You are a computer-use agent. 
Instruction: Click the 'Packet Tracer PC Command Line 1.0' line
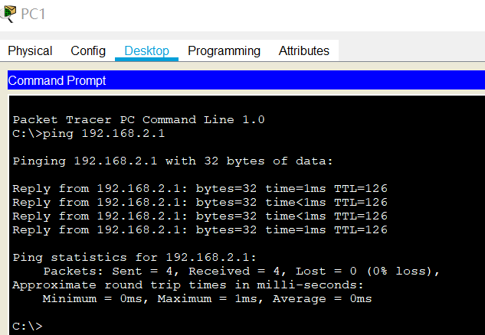(x=139, y=119)
